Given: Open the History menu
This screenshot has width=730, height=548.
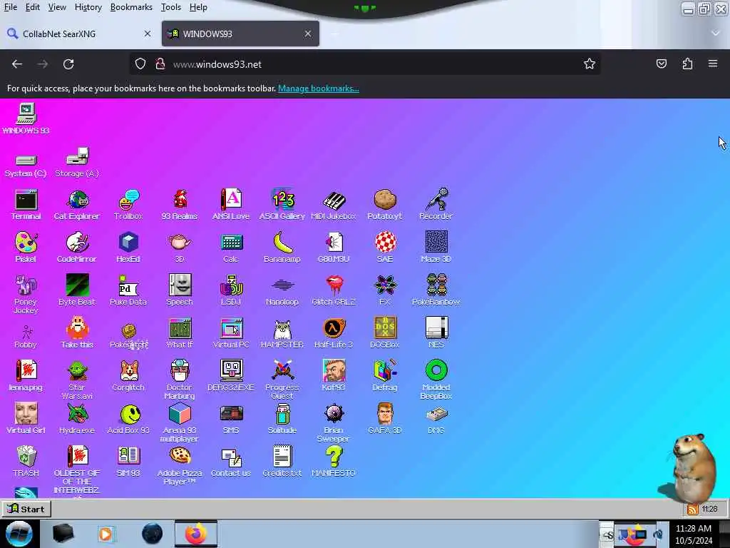Looking at the screenshot, I should click(x=88, y=7).
